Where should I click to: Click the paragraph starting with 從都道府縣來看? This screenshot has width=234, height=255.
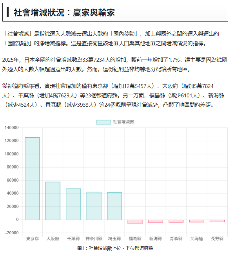(113, 95)
